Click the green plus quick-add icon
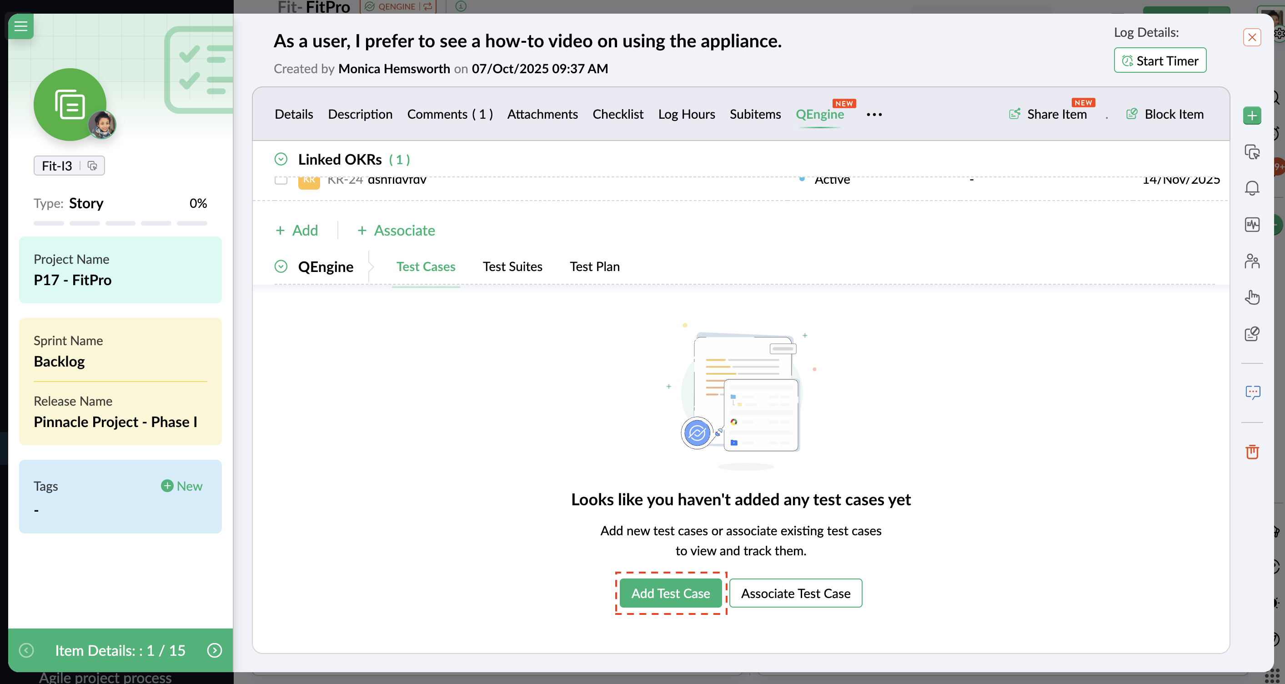1285x684 pixels. click(1251, 116)
